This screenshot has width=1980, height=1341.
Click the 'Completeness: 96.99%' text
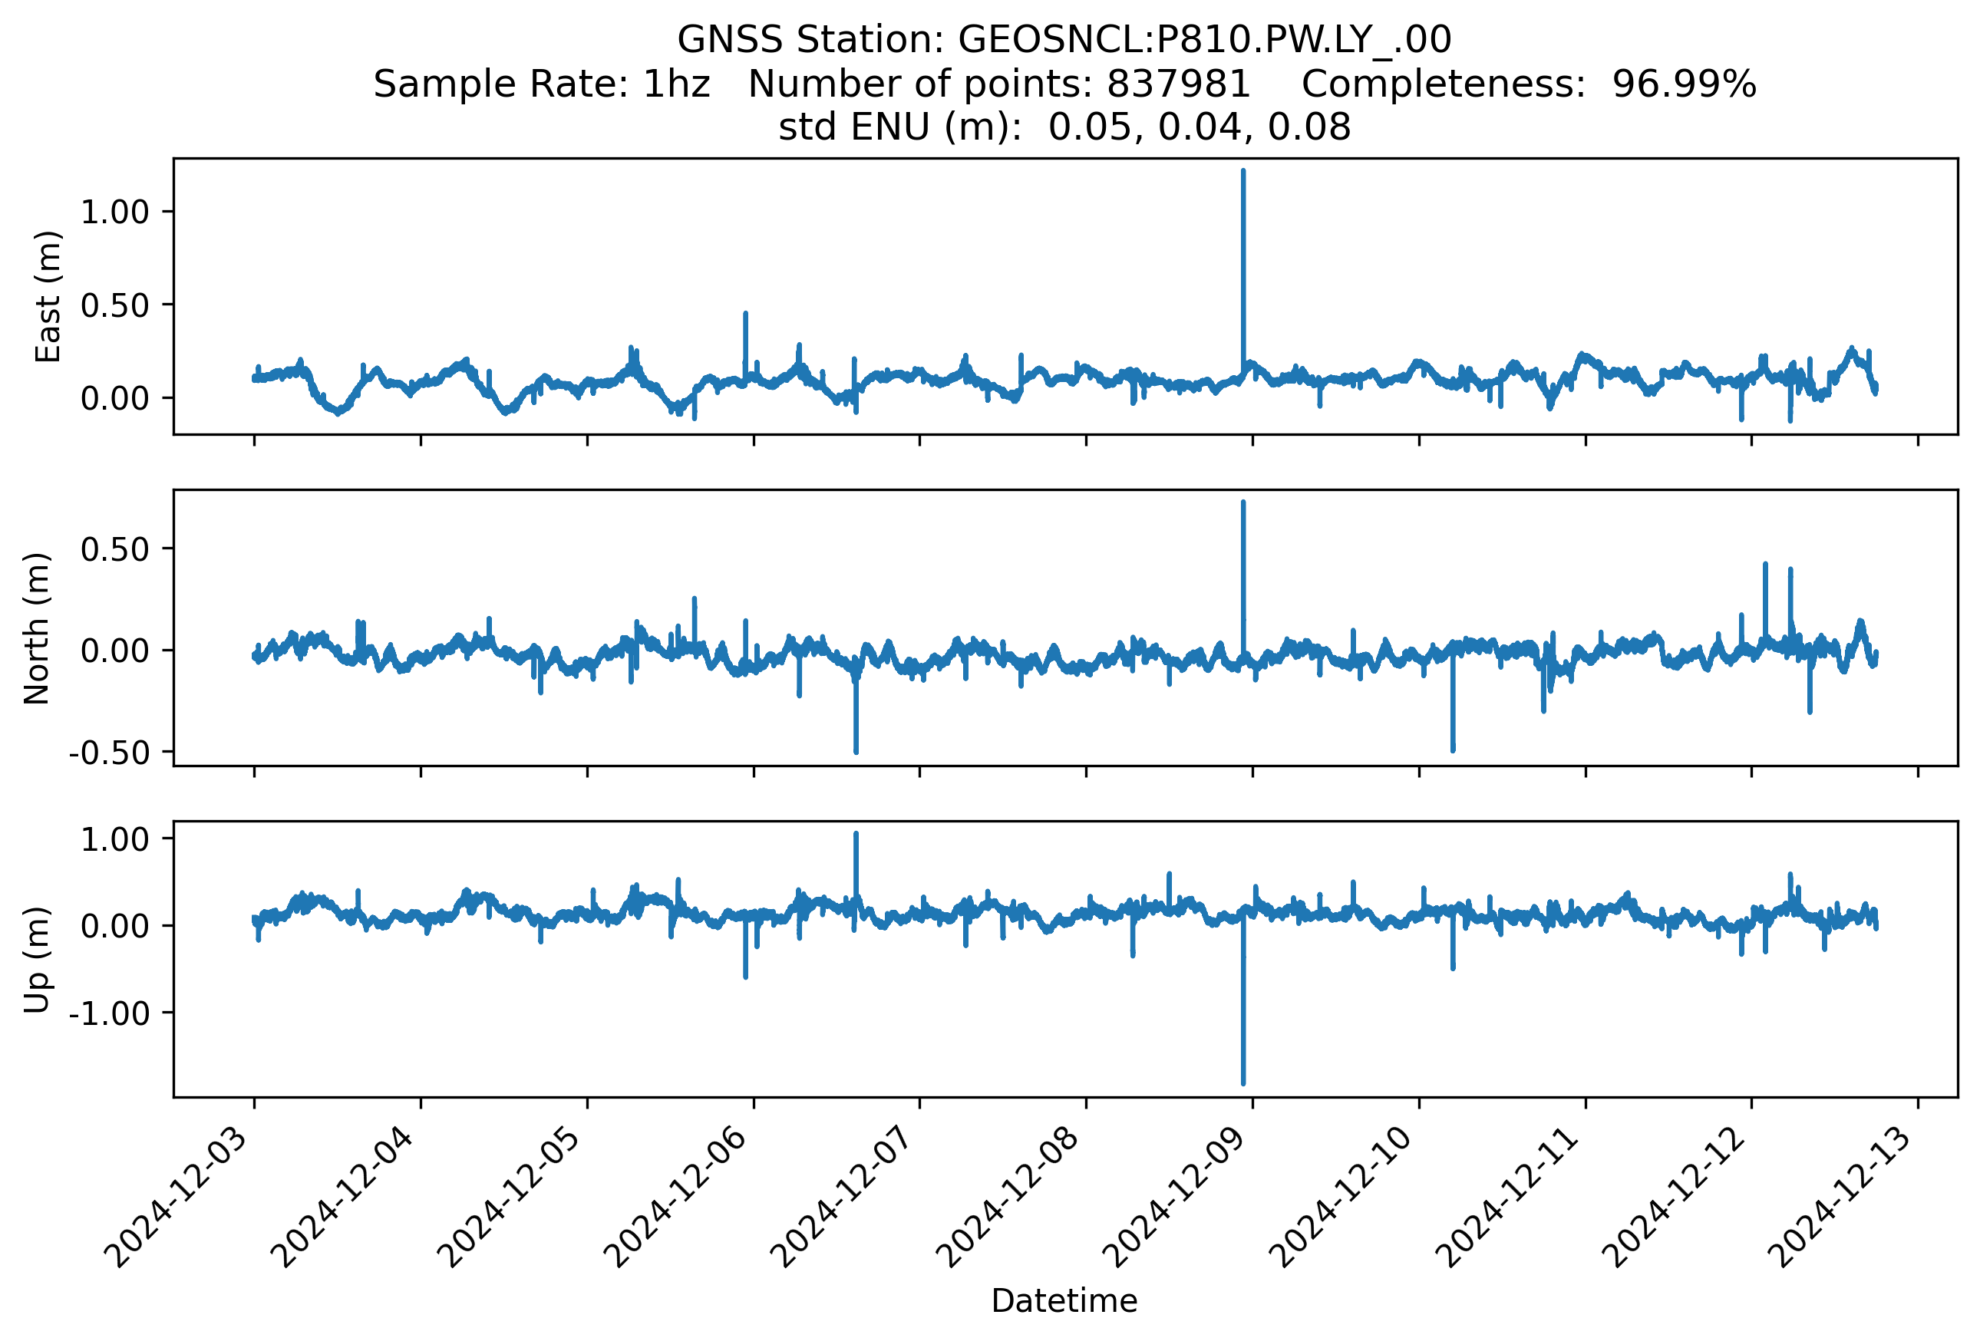(x=1530, y=84)
